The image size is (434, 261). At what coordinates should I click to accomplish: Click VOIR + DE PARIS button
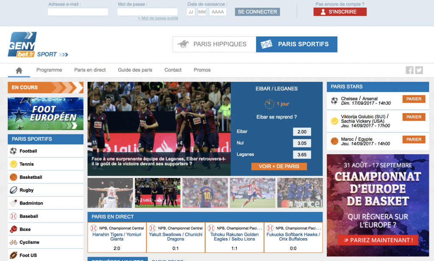(x=279, y=167)
